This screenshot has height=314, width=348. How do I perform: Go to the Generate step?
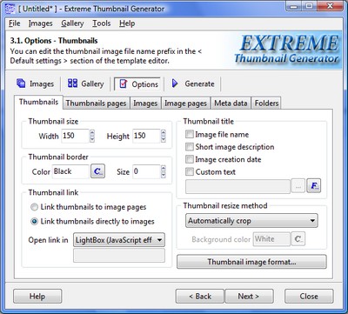point(193,84)
